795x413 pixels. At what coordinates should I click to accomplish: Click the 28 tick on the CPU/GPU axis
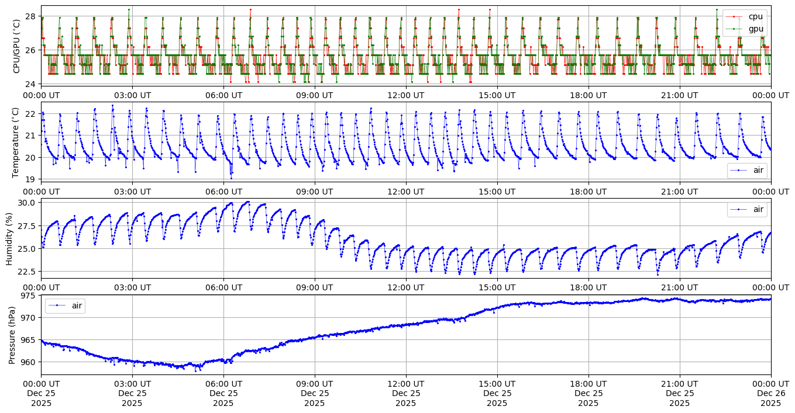click(30, 16)
